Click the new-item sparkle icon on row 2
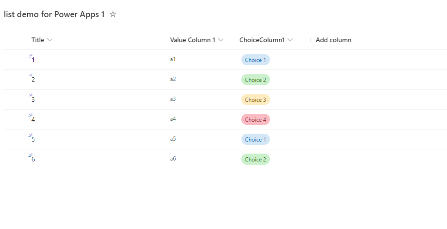 (30, 76)
